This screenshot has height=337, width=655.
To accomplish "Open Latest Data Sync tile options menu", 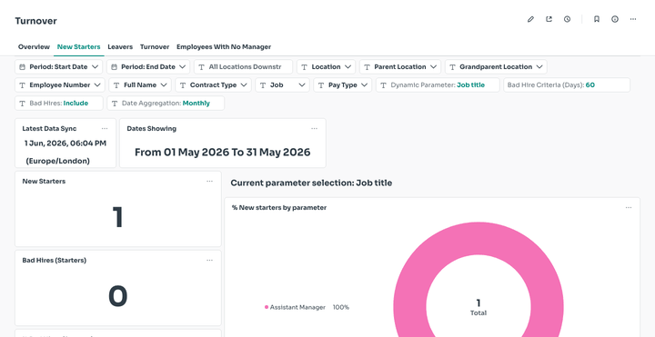I will (x=105, y=128).
